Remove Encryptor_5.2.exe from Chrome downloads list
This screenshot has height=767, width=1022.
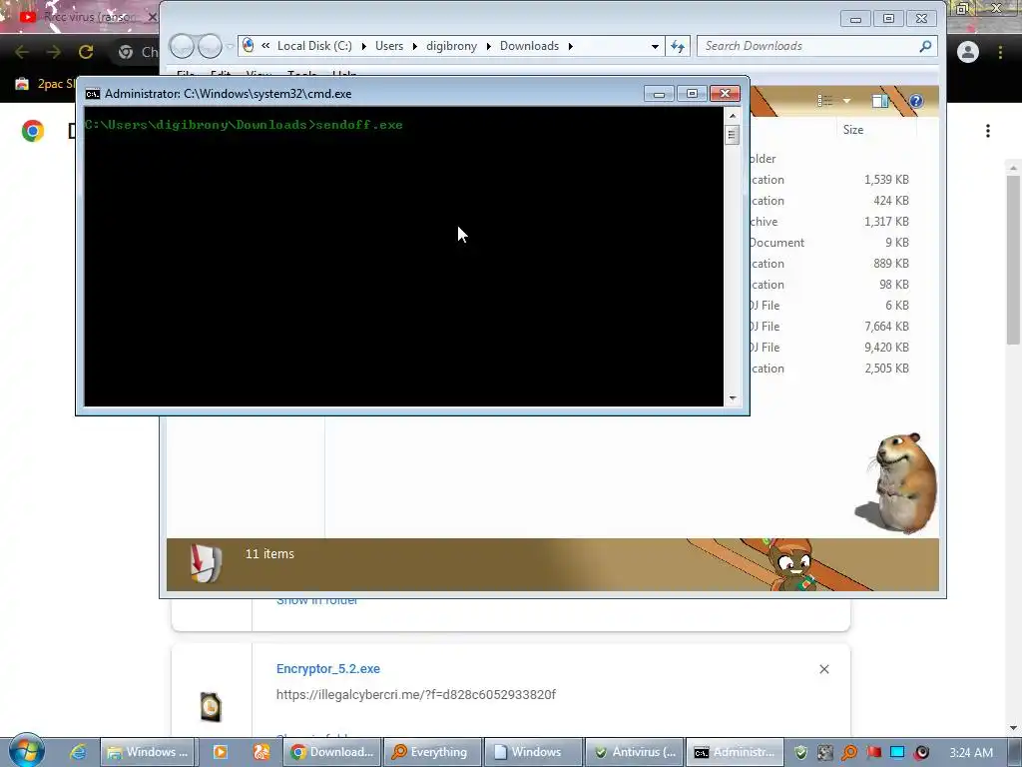click(823, 669)
